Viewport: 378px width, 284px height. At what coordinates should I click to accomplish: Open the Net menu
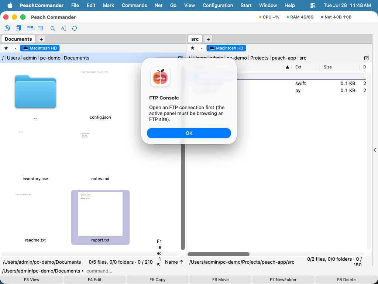158,5
